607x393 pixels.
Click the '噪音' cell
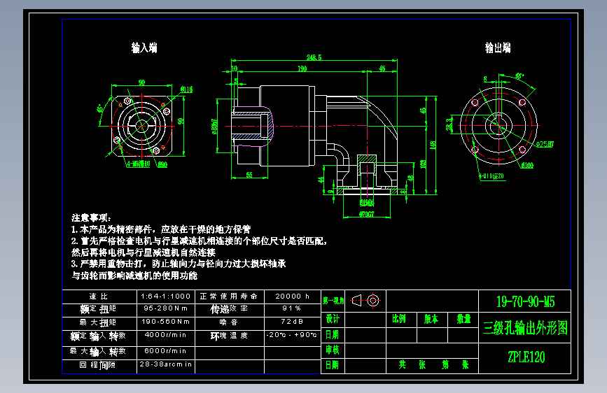click(x=229, y=322)
